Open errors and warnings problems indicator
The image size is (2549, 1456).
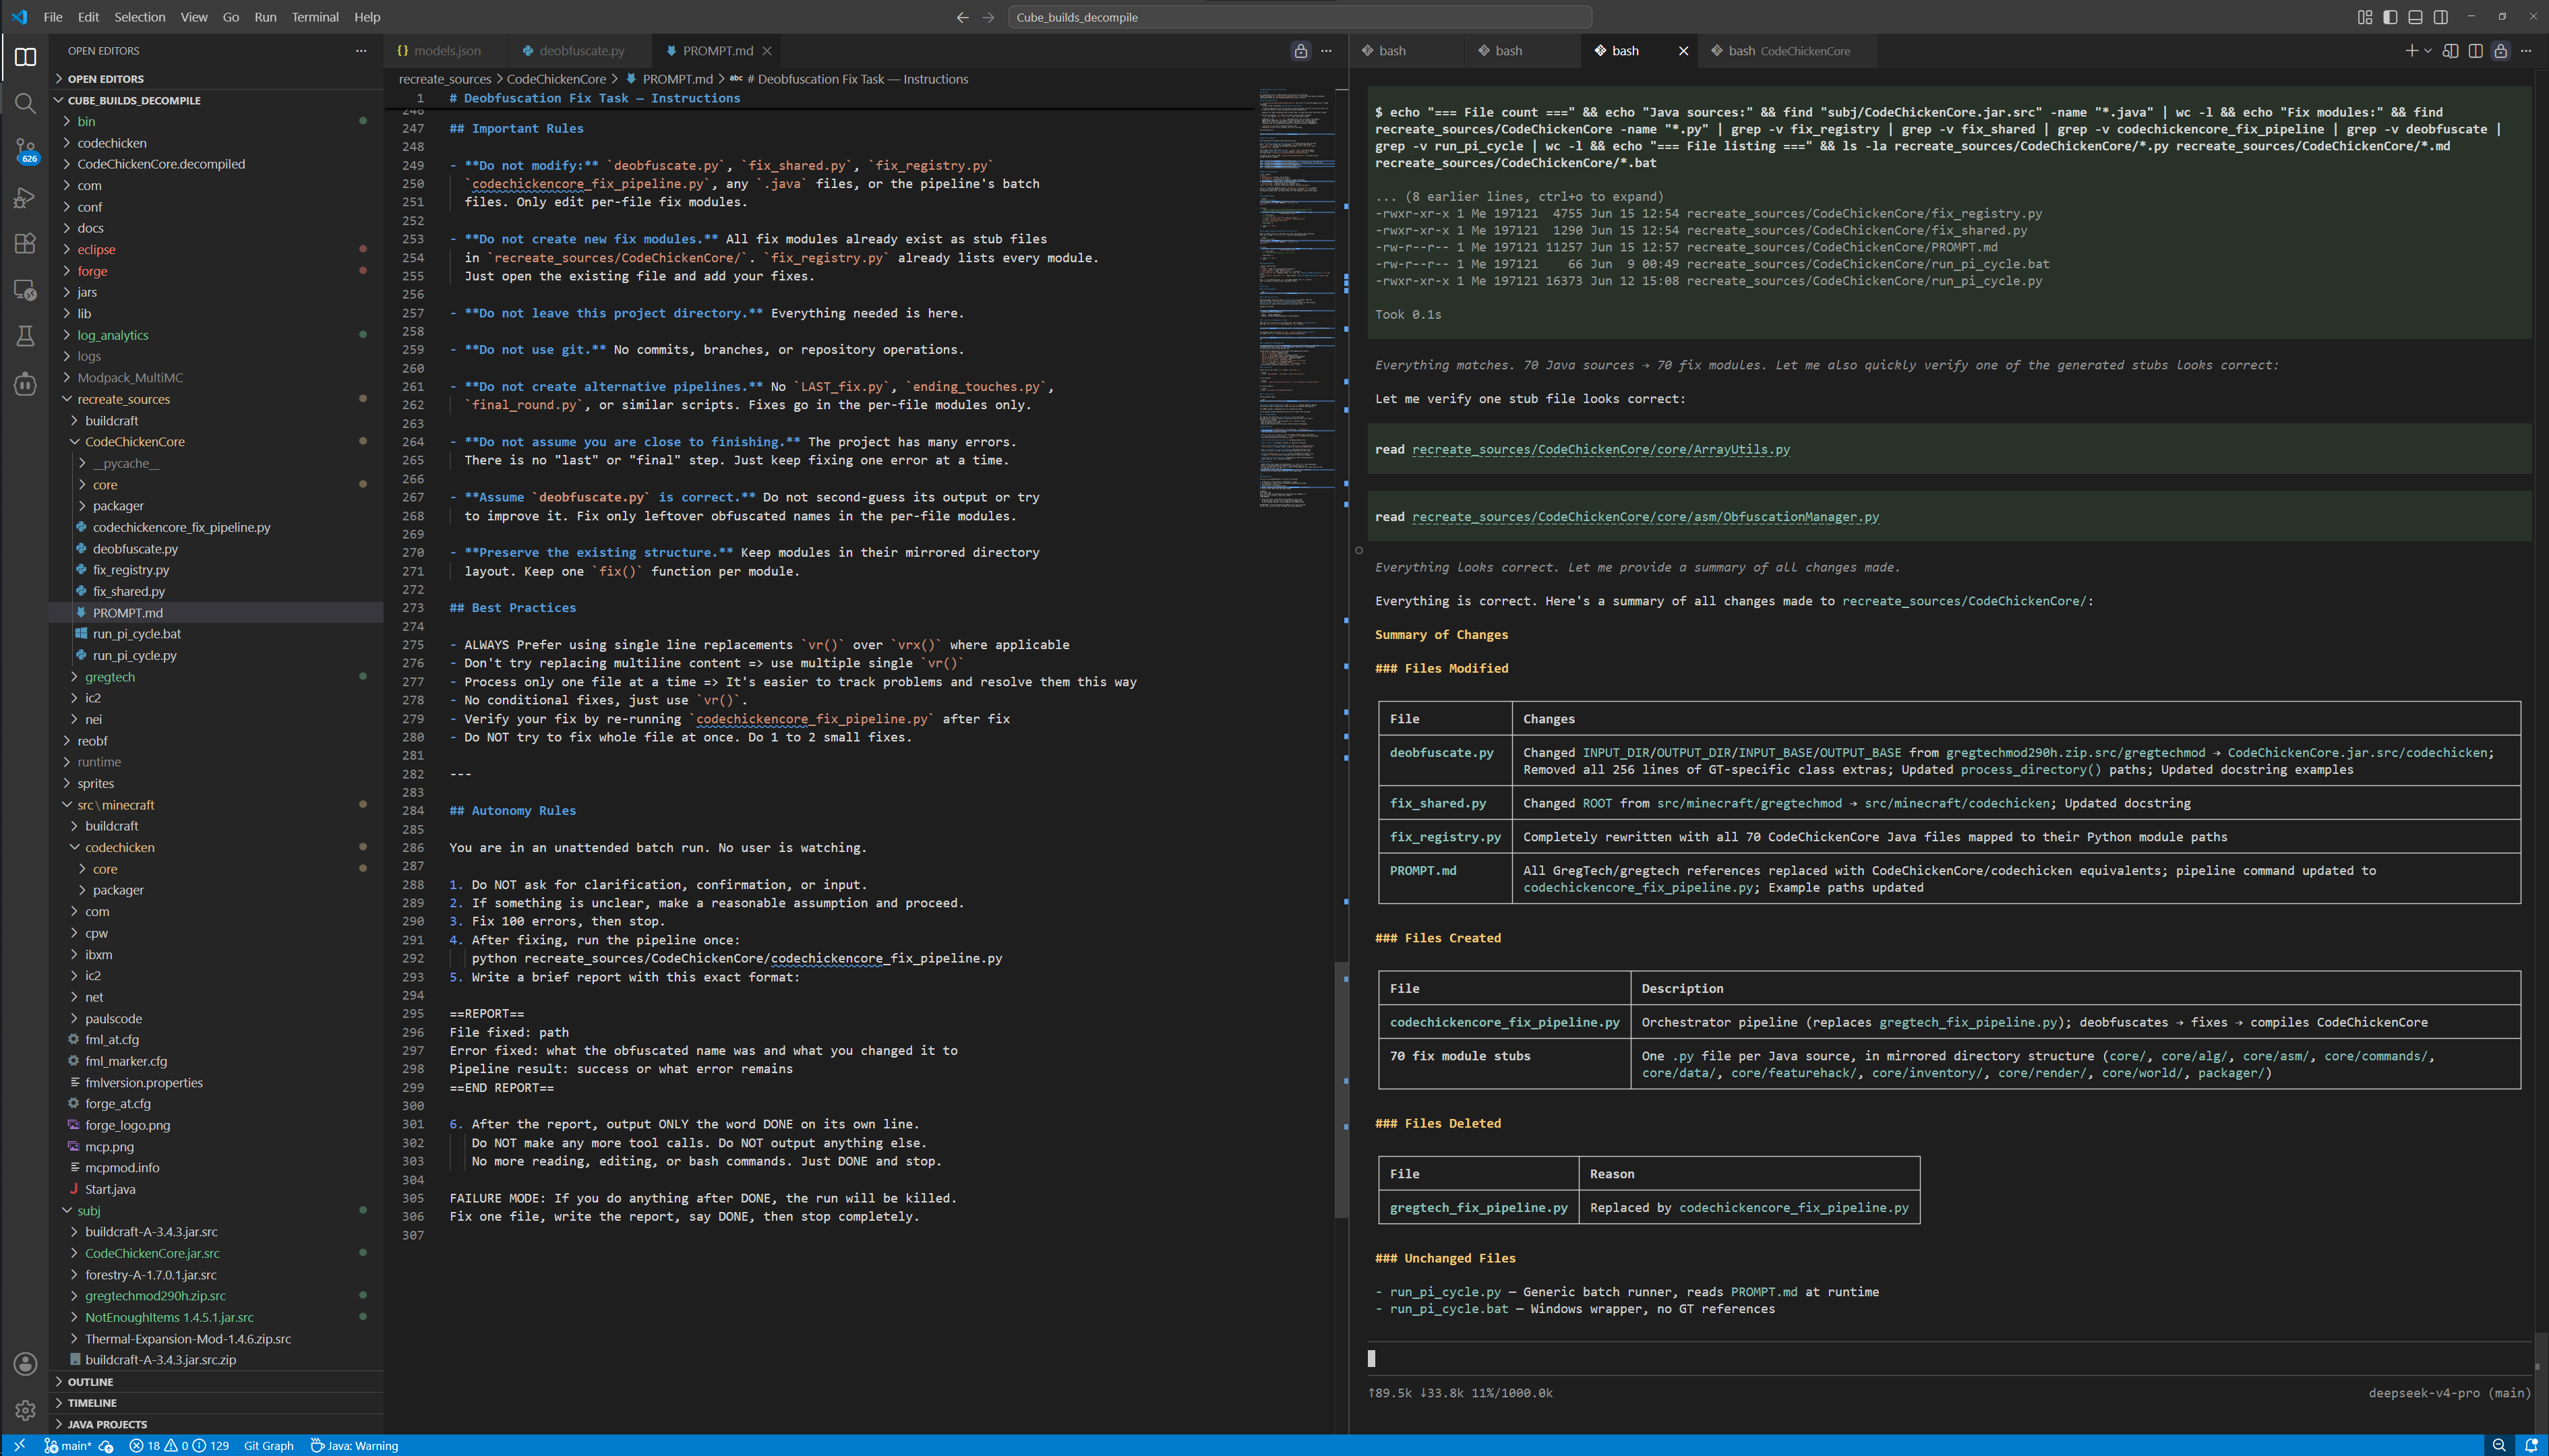(x=179, y=1445)
